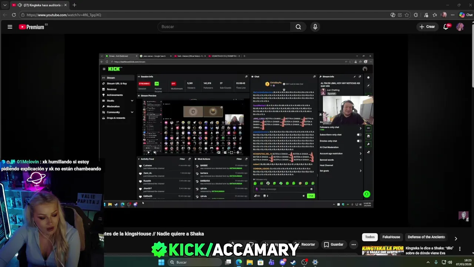The height and width of the screenshot is (267, 474).
Task: Open Edge browser profile picture
Action: [x=444, y=15]
